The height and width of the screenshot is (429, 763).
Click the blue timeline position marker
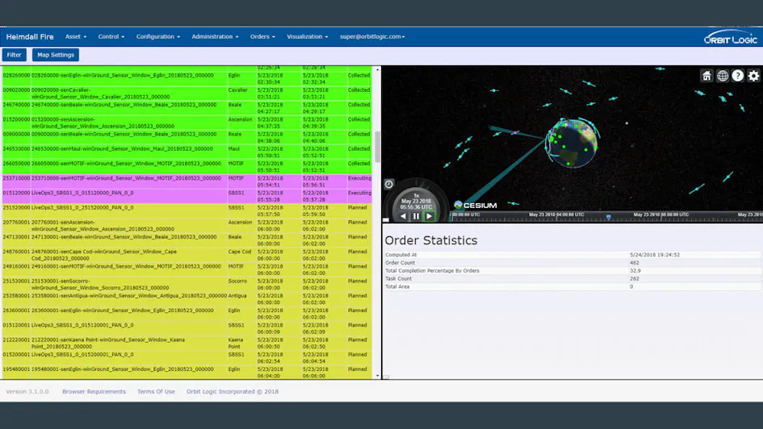608,217
